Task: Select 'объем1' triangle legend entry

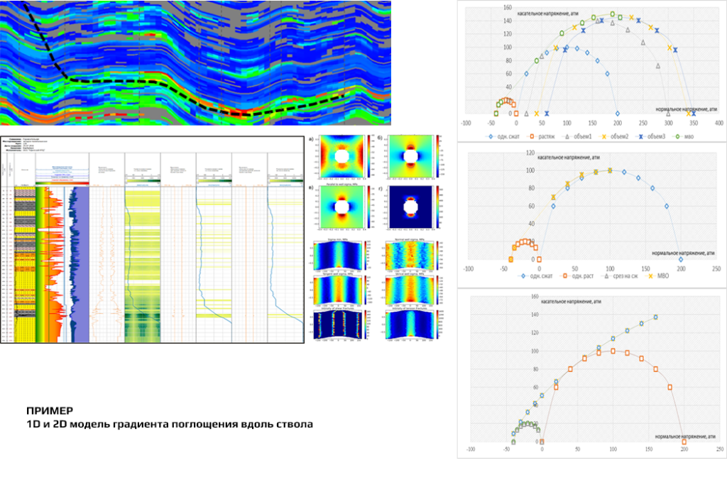Action: click(567, 135)
